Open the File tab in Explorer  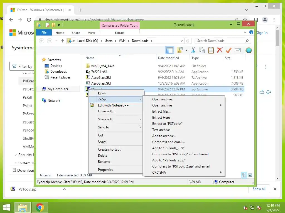(x=44, y=32)
